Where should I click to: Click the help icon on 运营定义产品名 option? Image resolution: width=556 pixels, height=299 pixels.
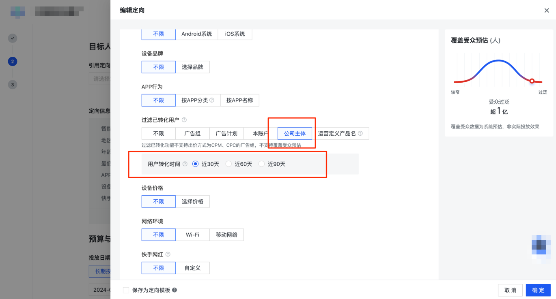click(360, 133)
